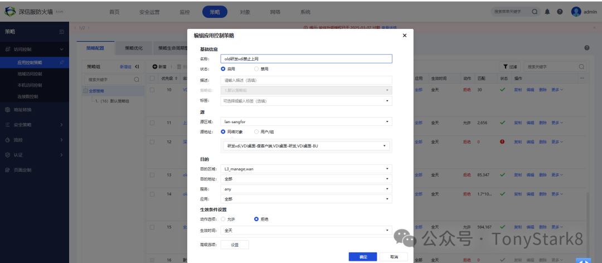Select the 禁用 status radio
Viewport: 602px width, 263px height.
pyautogui.click(x=256, y=69)
